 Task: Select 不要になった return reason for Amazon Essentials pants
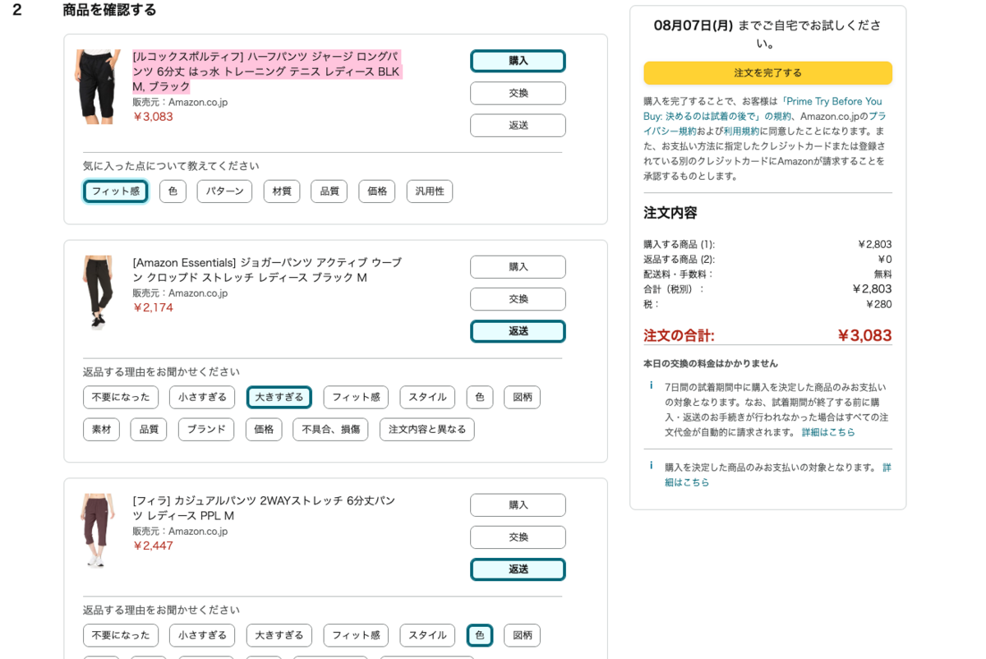point(121,398)
